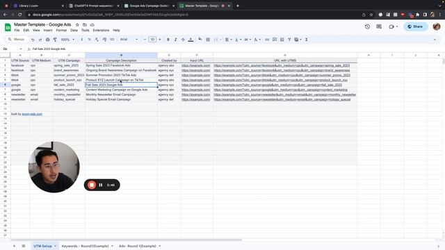Switch to Ads- Round 1(Example) tab

(x=138, y=246)
